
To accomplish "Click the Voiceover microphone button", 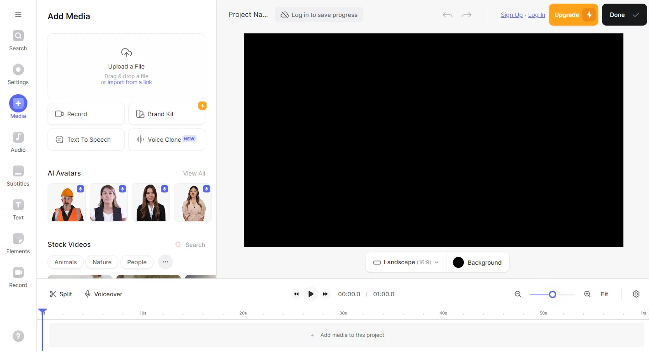I will coord(103,294).
